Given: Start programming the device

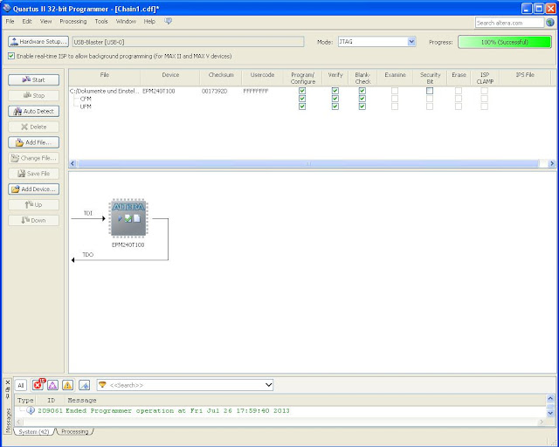Looking at the screenshot, I should tap(33, 79).
